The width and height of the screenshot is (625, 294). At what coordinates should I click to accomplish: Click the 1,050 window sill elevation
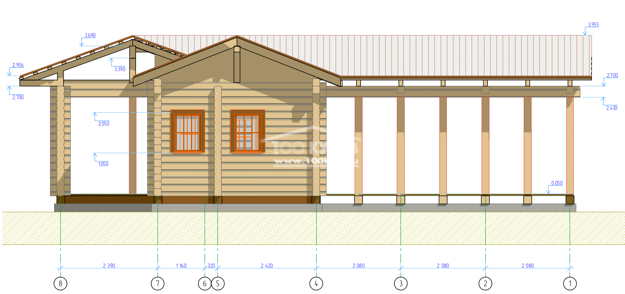[103, 164]
